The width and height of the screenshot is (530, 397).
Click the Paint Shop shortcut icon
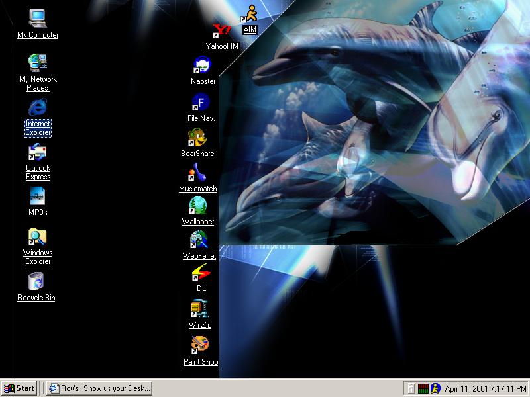click(x=199, y=345)
